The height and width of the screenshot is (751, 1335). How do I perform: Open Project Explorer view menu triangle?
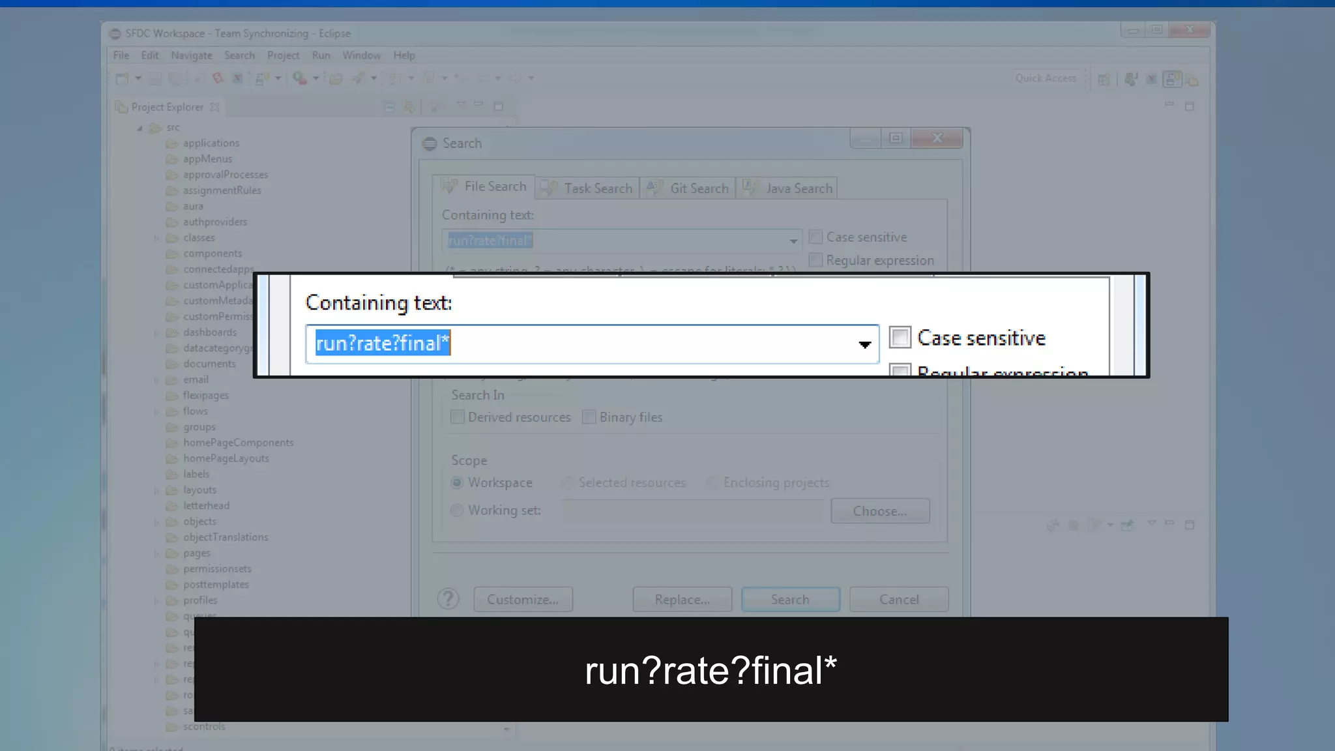tap(461, 104)
